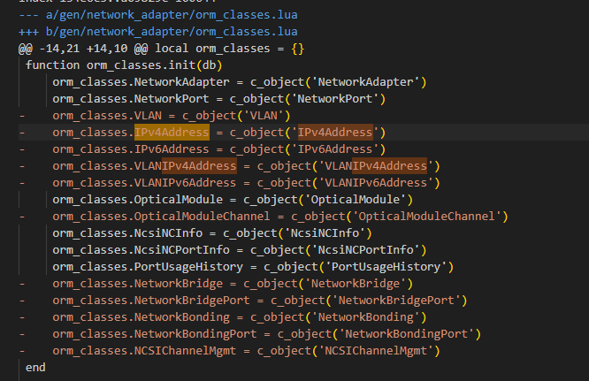This screenshot has width=589, height=381.
Task: Click the highlighted 'IPv4Address' string argument
Action: point(336,133)
